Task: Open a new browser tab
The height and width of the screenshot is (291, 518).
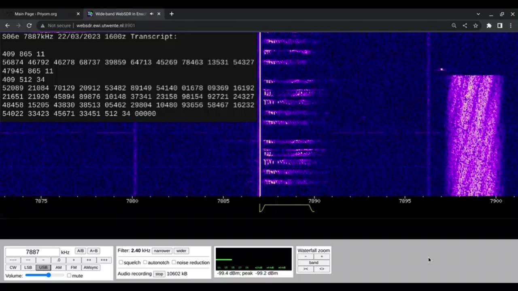Action: point(172,14)
